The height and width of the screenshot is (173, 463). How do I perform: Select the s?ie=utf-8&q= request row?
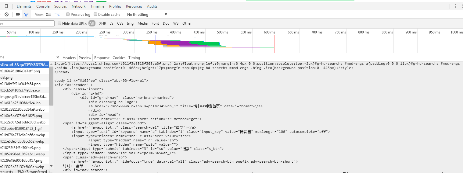24,64
